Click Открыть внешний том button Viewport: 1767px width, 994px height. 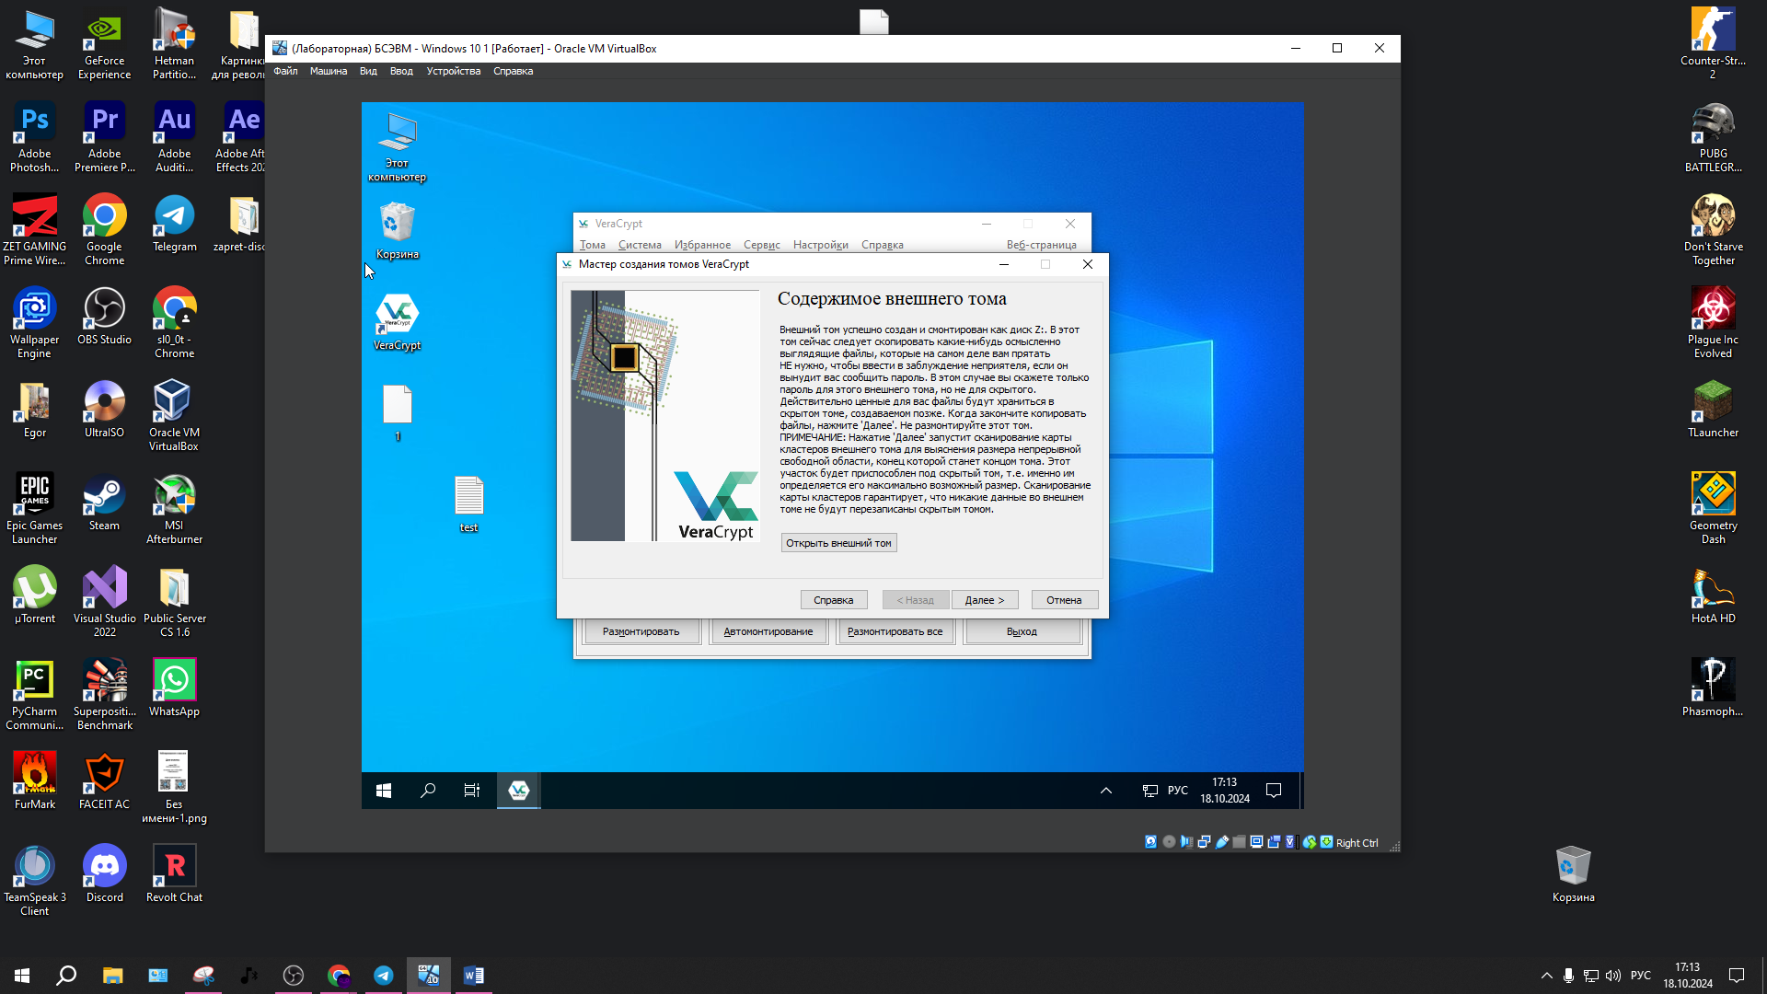(x=838, y=543)
